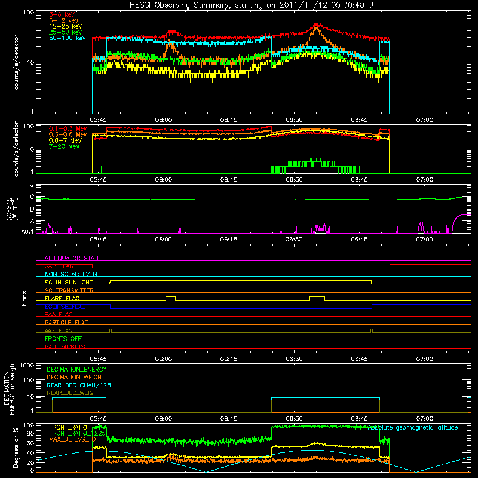Viewport: 478px width, 478px height.
Task: Click the 3-6 keV legend label
Action: pyautogui.click(x=62, y=14)
